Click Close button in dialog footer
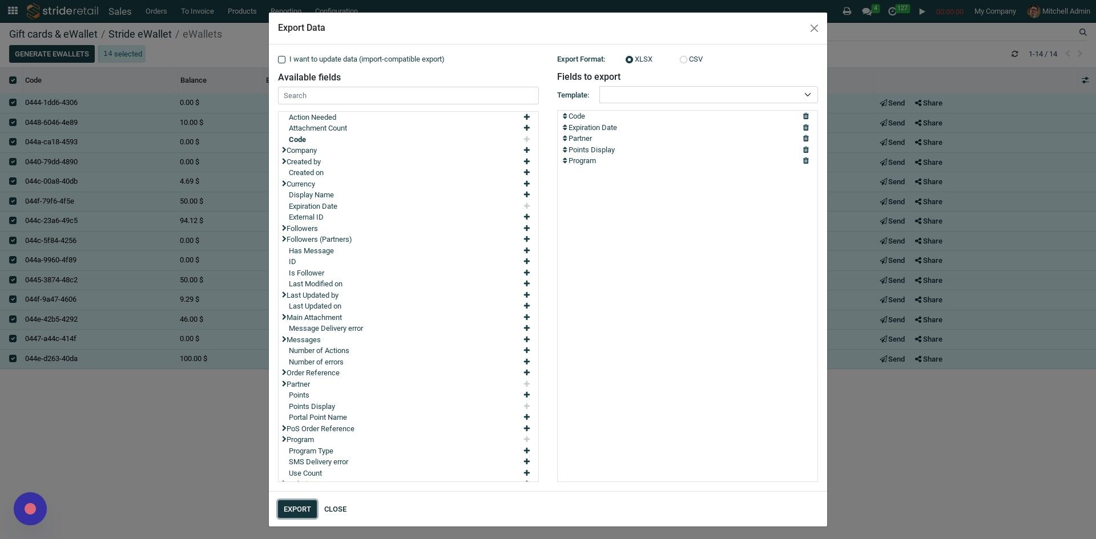 (x=335, y=509)
